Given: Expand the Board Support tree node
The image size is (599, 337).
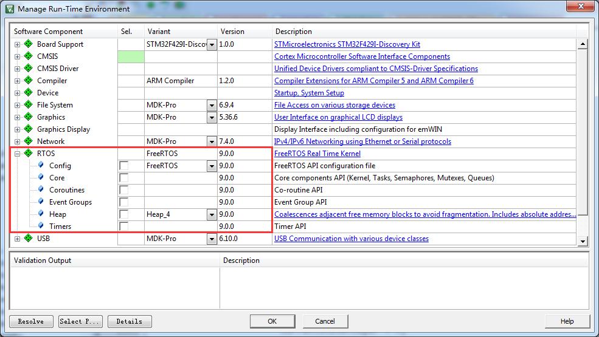Looking at the screenshot, I should (17, 45).
